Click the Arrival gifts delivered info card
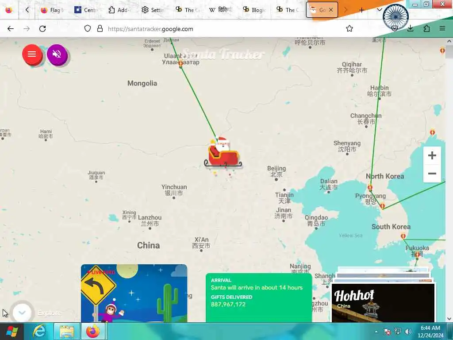The width and height of the screenshot is (453, 340). (x=258, y=298)
